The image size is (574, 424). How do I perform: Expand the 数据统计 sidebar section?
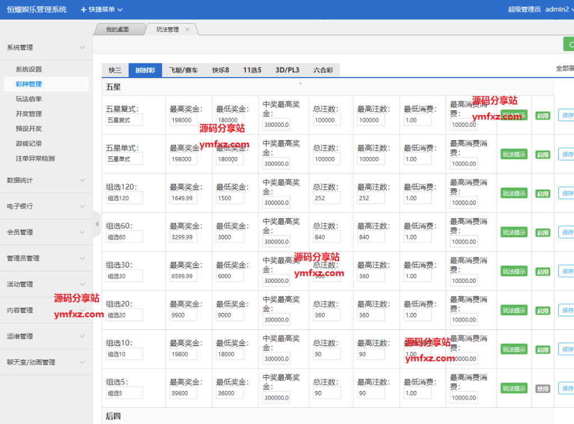tap(47, 181)
